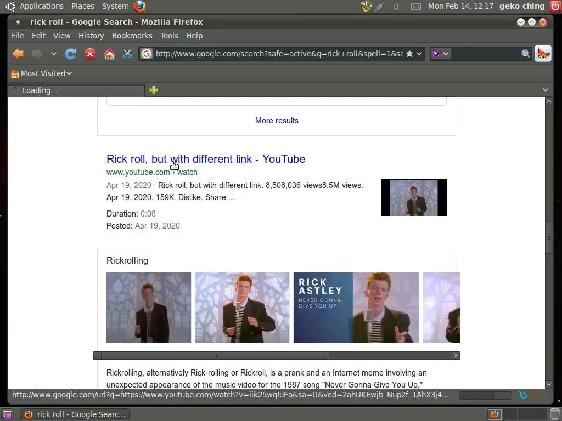
Task: Click the show desktop icon in bottom panel
Action: pos(7,414)
